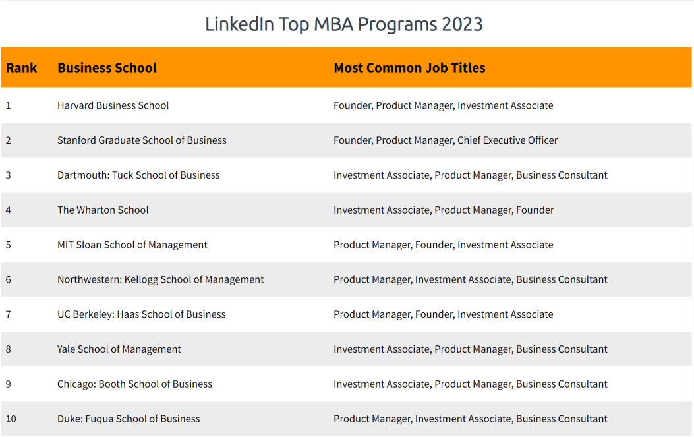Select rank number 1 cell
Image resolution: width=694 pixels, height=437 pixels.
[x=9, y=105]
